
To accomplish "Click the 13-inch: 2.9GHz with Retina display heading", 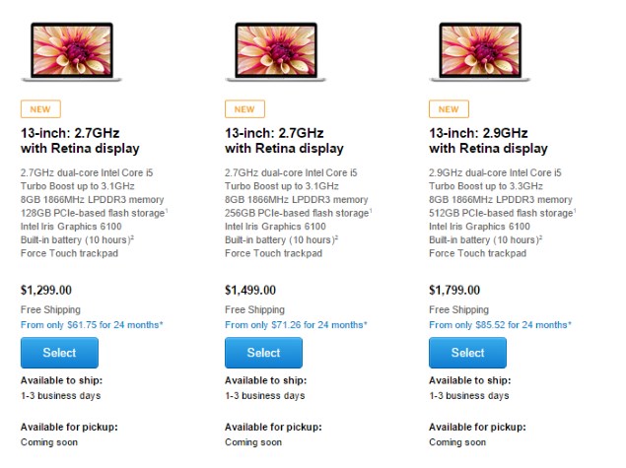I will point(488,140).
